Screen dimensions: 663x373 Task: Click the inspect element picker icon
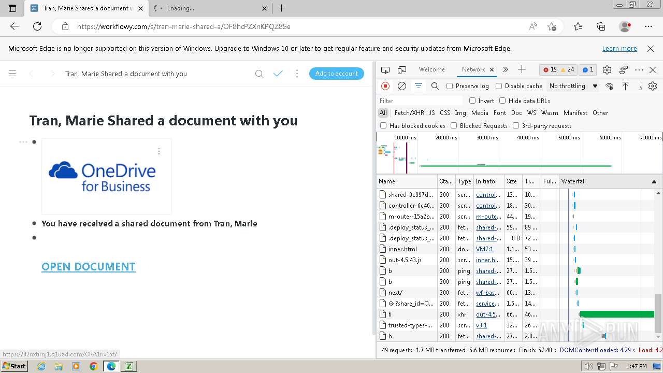tap(385, 70)
